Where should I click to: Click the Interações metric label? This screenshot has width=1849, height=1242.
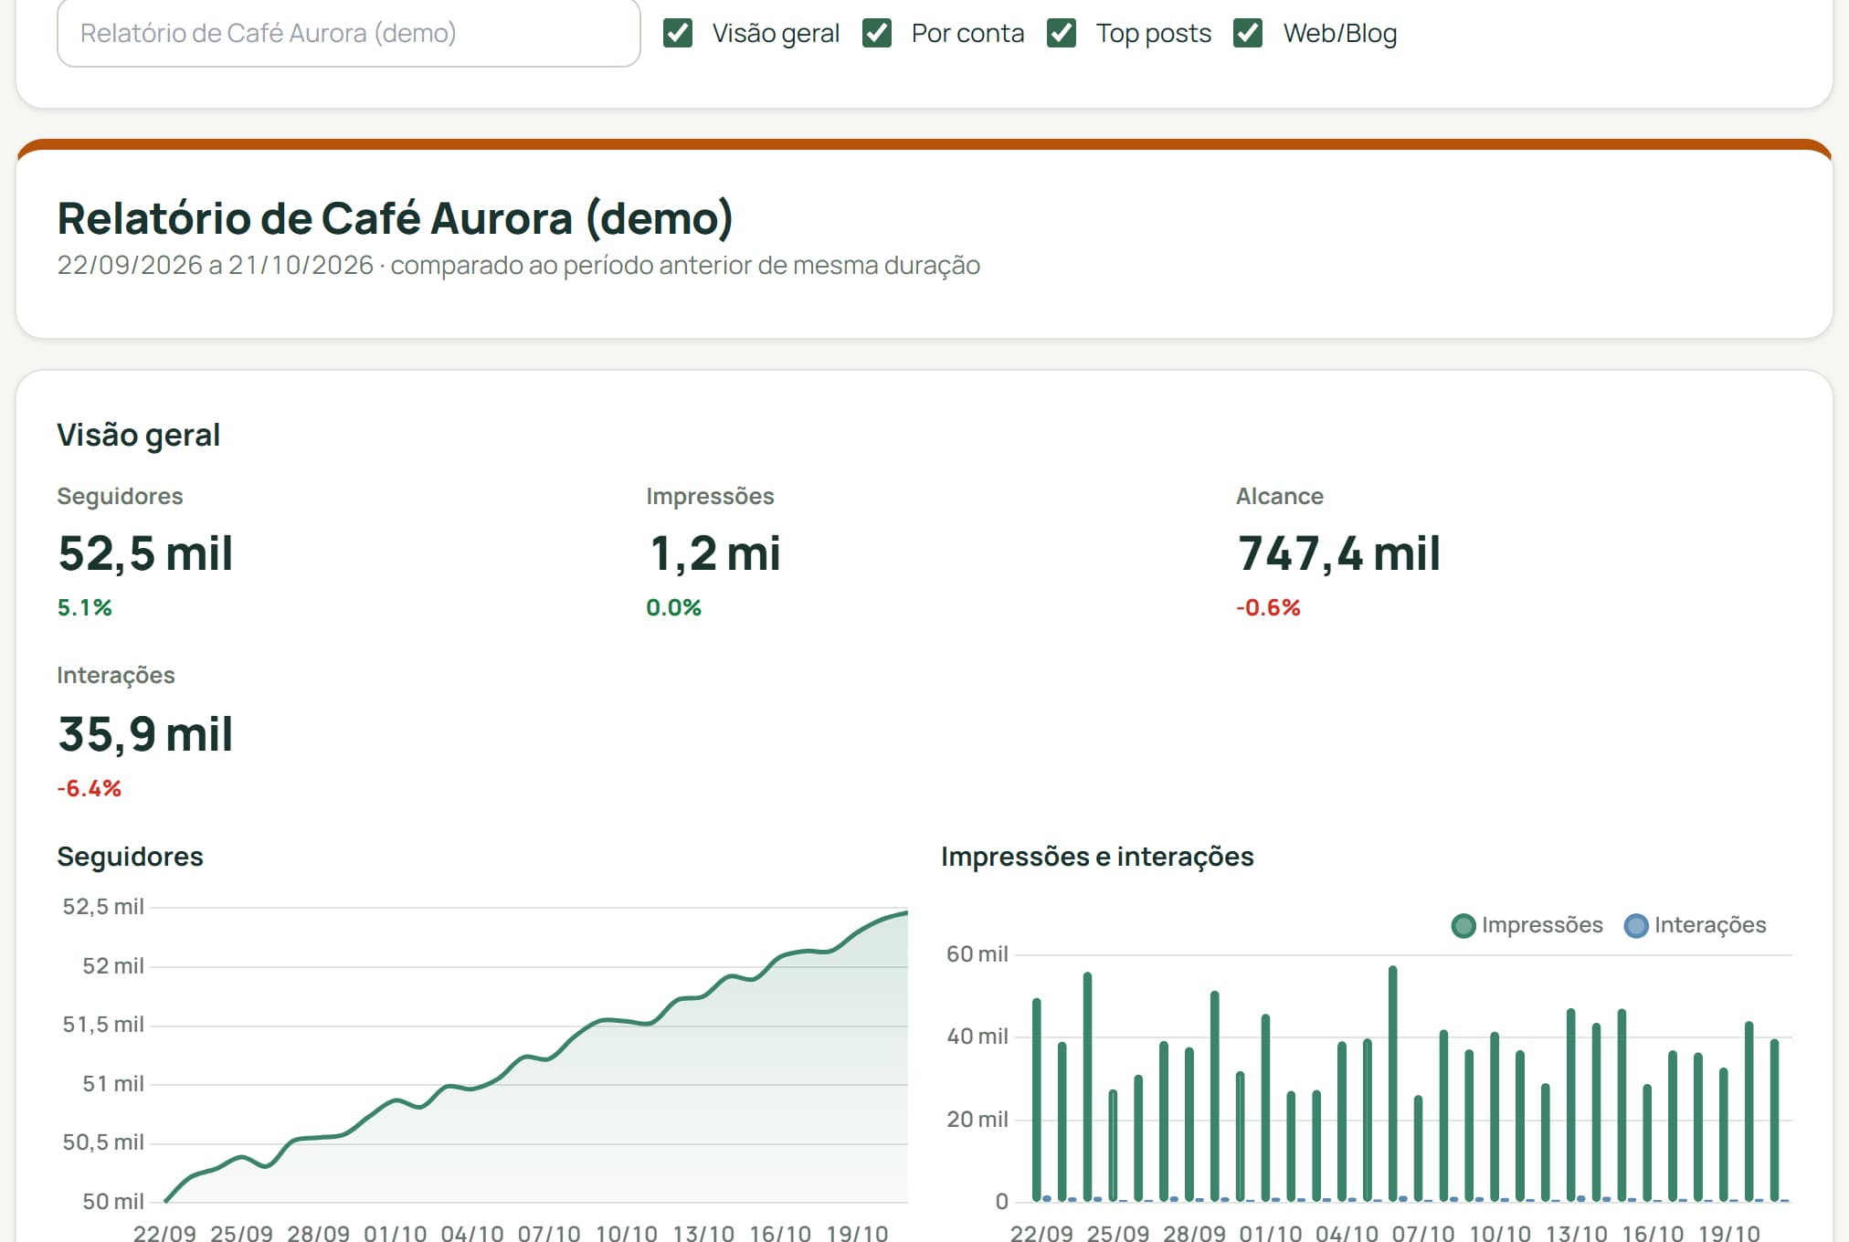(115, 675)
